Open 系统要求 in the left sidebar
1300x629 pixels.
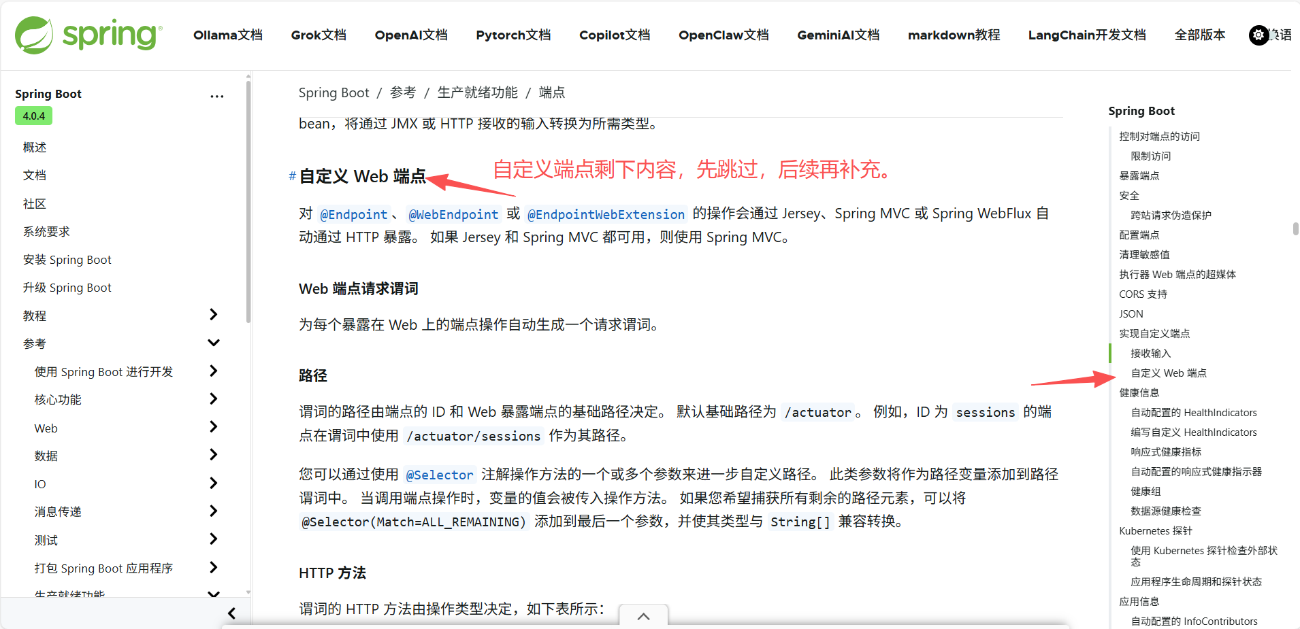(x=46, y=232)
